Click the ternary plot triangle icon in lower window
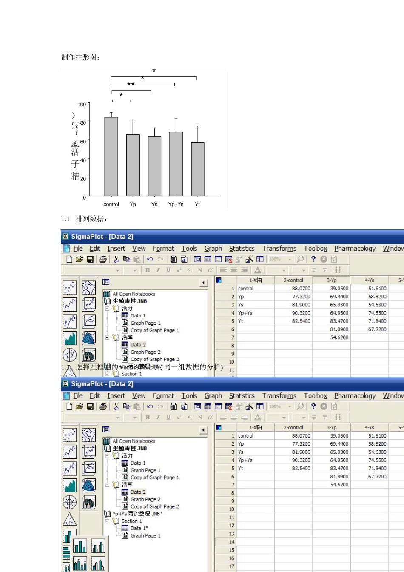 click(x=69, y=519)
